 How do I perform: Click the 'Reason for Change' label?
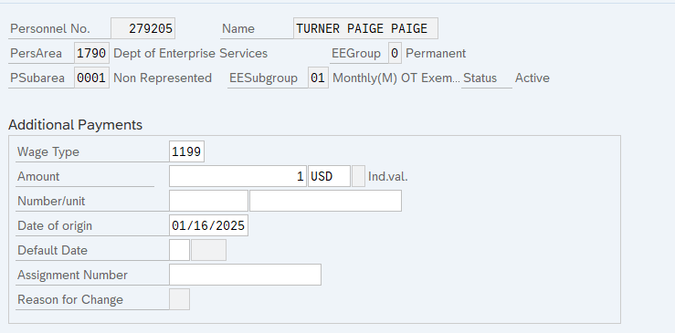coord(70,299)
